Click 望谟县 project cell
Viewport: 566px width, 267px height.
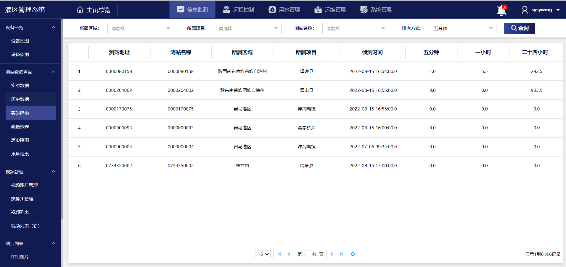coord(306,71)
